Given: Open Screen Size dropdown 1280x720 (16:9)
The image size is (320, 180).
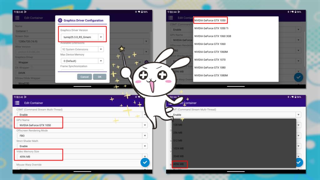Looking at the screenshot, I should click(x=82, y=42).
